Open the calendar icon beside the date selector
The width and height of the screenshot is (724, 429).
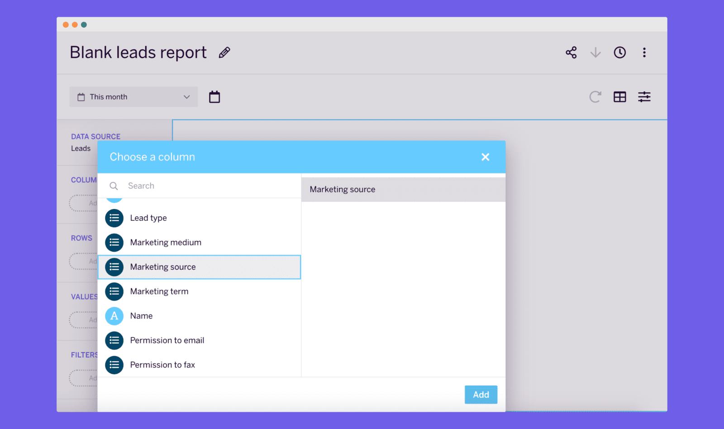pyautogui.click(x=214, y=96)
